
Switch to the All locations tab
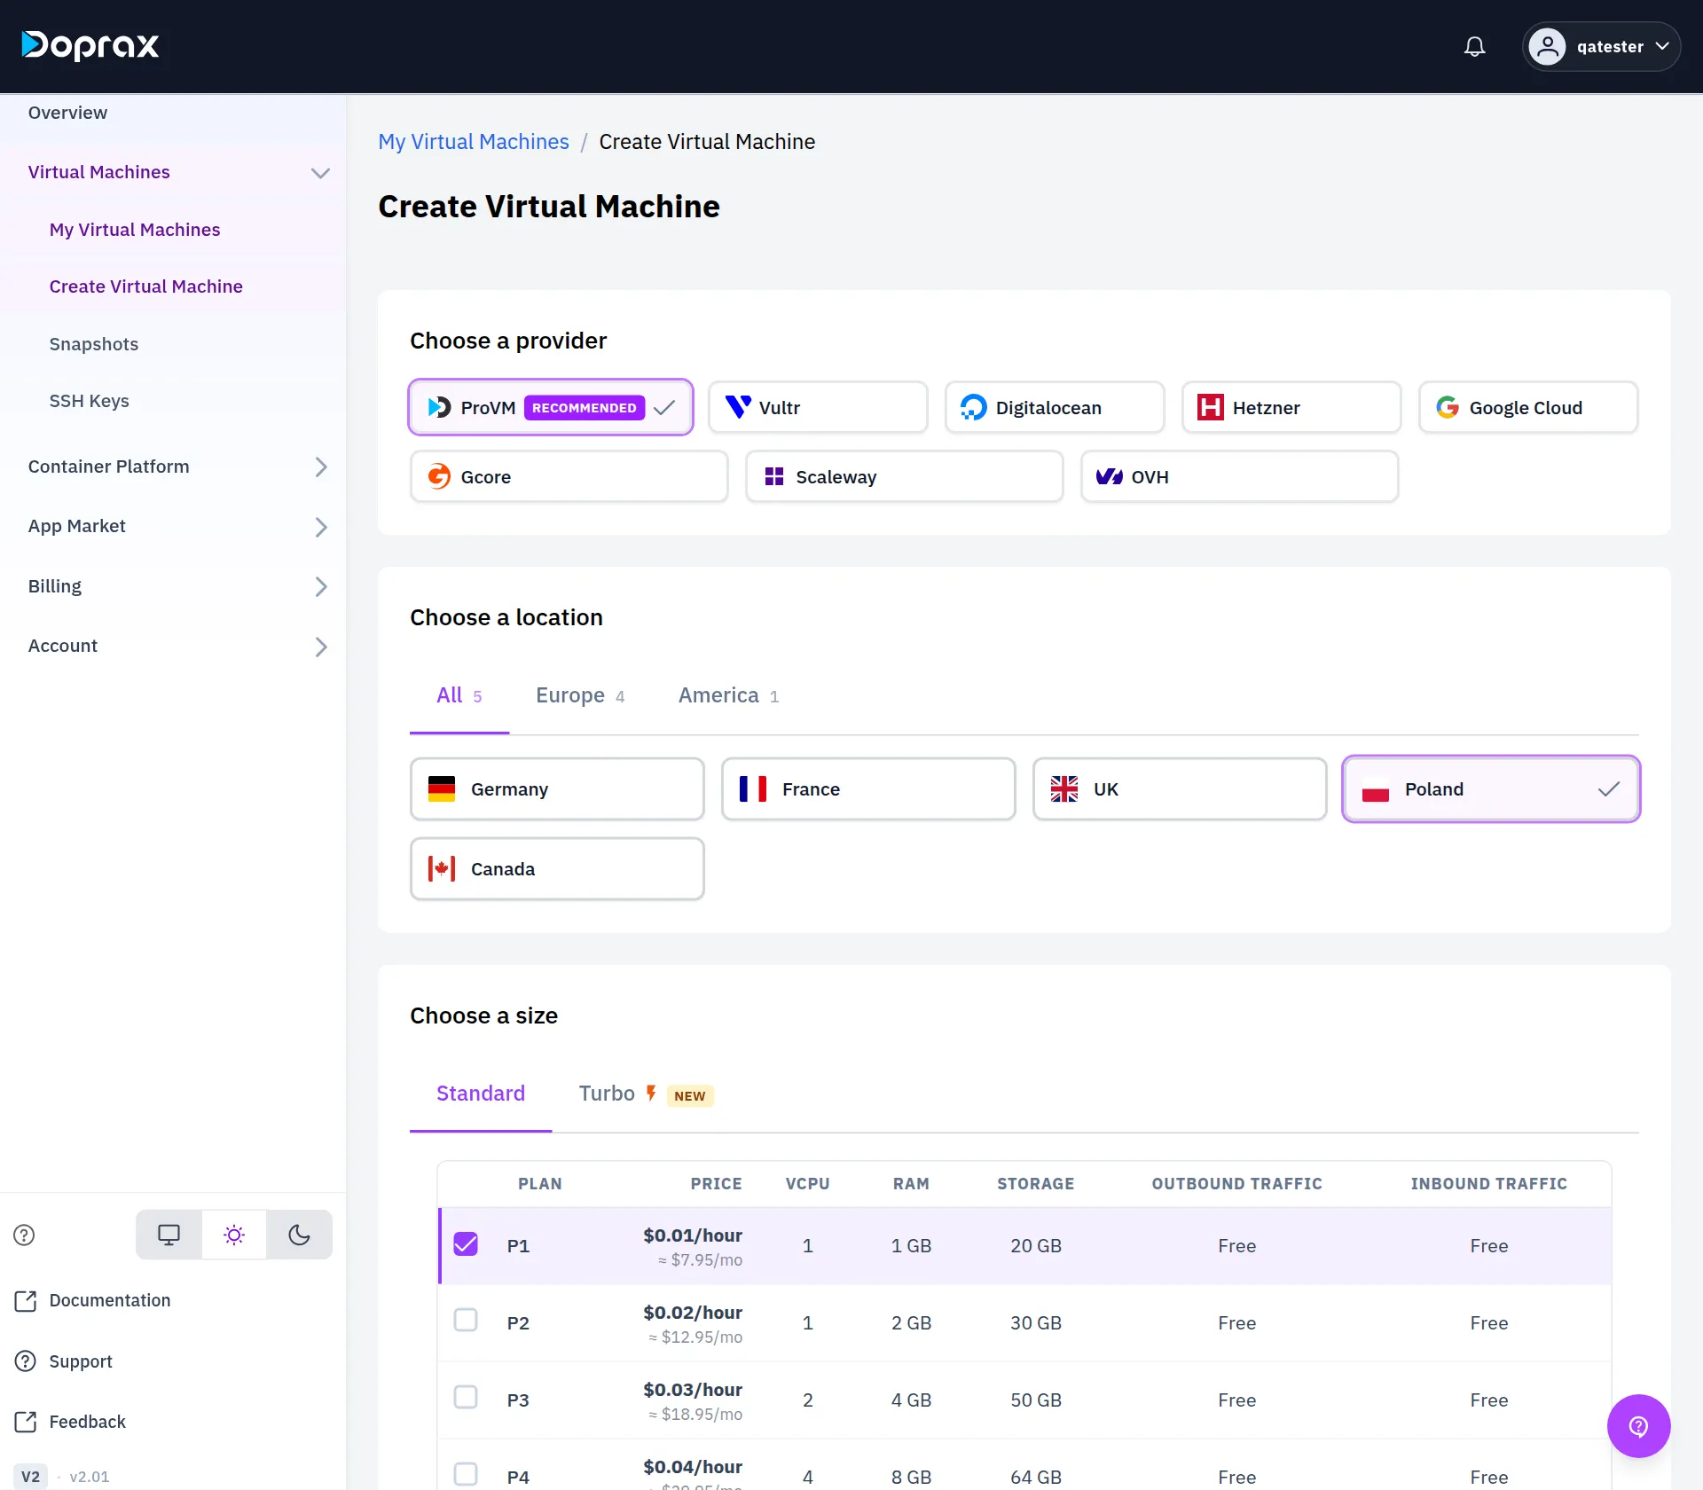click(x=459, y=695)
